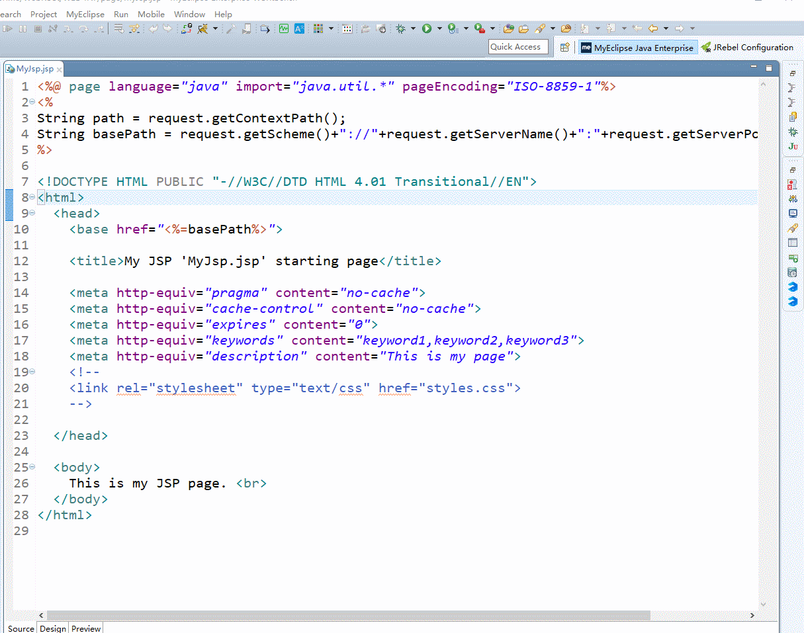Click the JSP file icon on MyJsp.jsp tab

[x=10, y=69]
